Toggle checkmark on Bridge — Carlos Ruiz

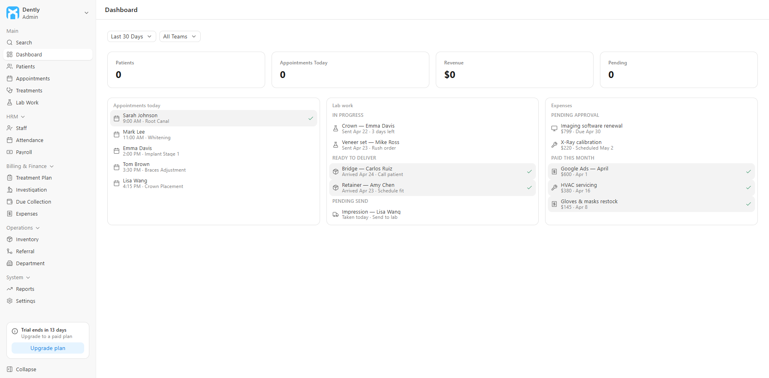[x=529, y=172]
